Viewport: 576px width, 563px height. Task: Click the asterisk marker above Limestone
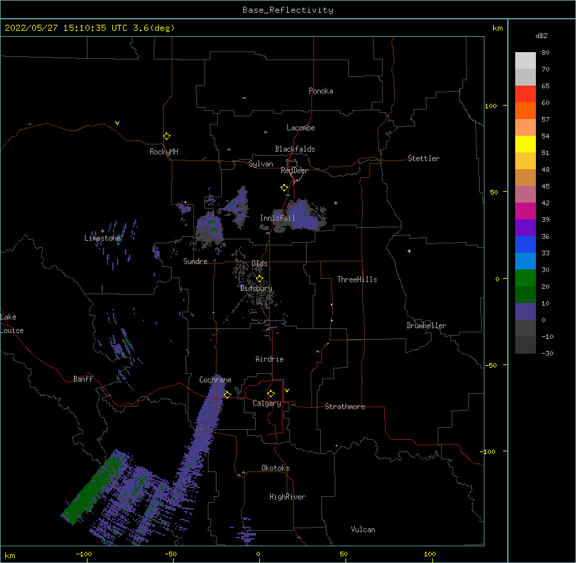coord(102,231)
